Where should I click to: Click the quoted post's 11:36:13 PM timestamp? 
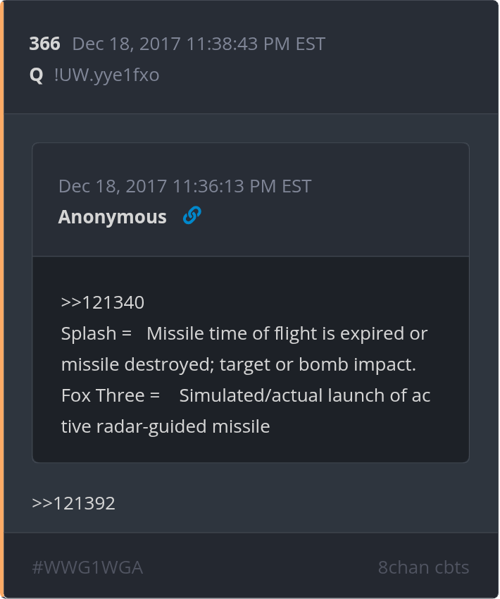(x=185, y=186)
